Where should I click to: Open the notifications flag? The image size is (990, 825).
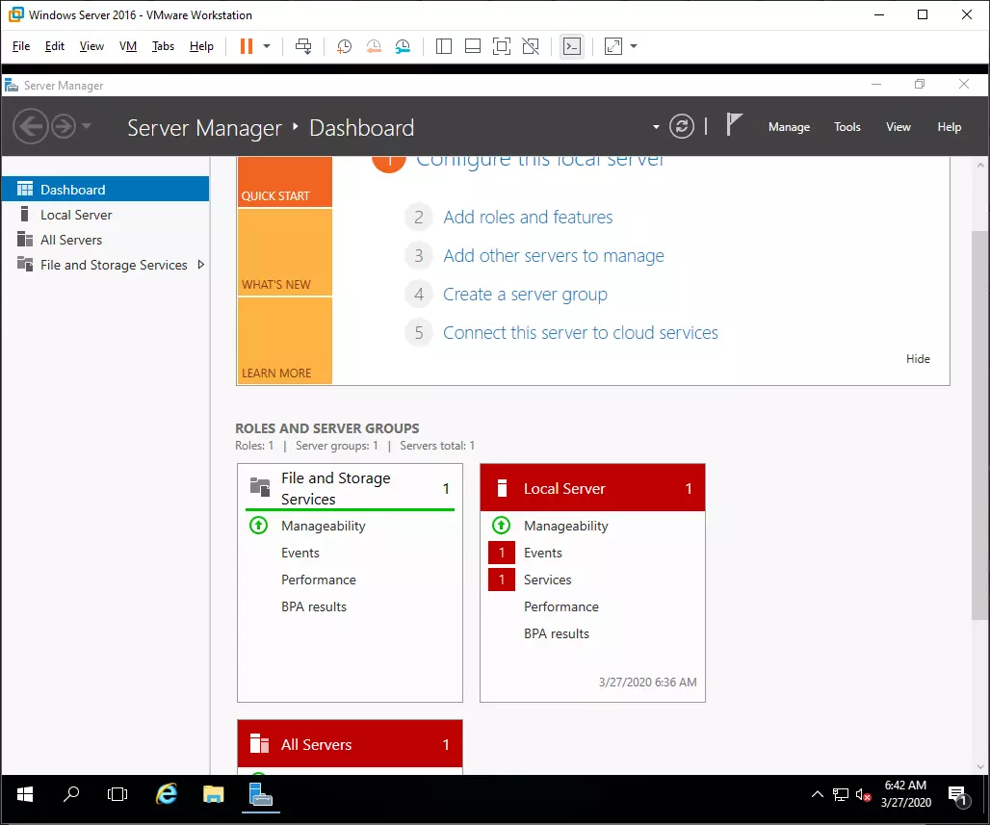(733, 124)
